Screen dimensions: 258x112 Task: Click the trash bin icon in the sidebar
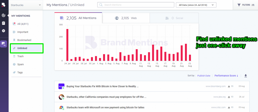[14, 56]
